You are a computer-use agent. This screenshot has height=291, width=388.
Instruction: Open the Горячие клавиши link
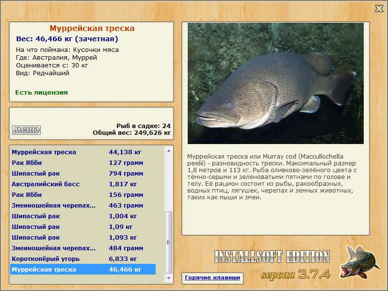[212, 277]
